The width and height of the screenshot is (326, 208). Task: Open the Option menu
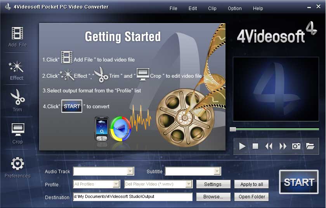click(x=235, y=8)
